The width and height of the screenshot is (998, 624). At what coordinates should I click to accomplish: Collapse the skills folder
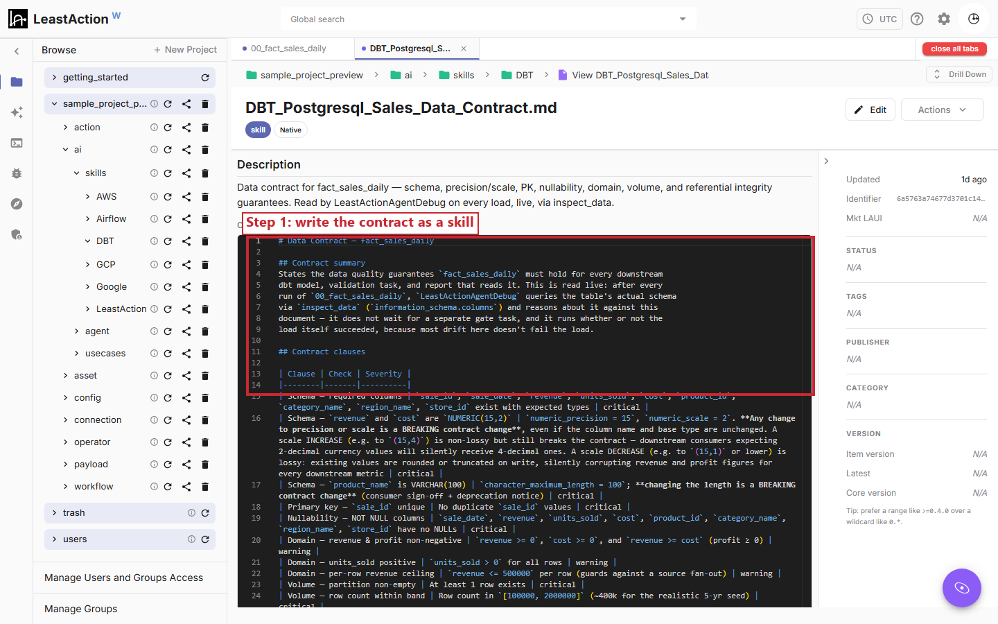pos(76,173)
